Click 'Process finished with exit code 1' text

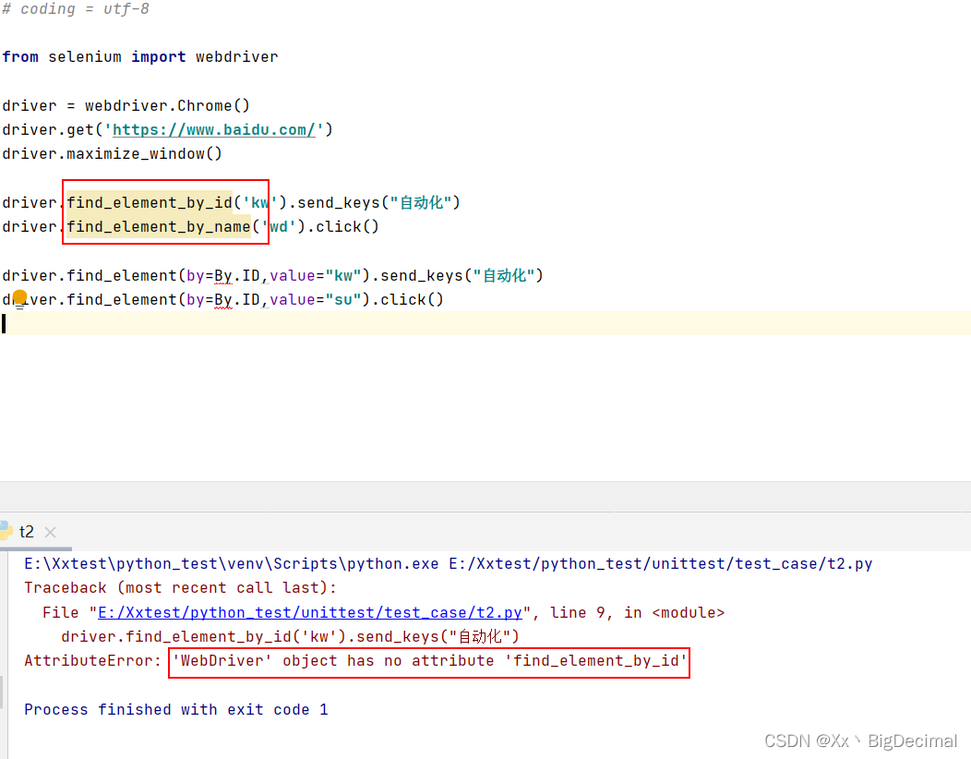tap(174, 709)
